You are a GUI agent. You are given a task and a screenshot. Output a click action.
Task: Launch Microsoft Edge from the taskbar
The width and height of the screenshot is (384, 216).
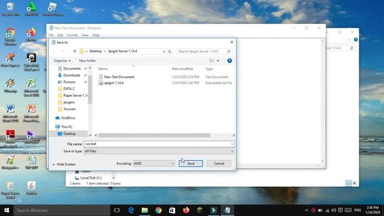click(131, 211)
